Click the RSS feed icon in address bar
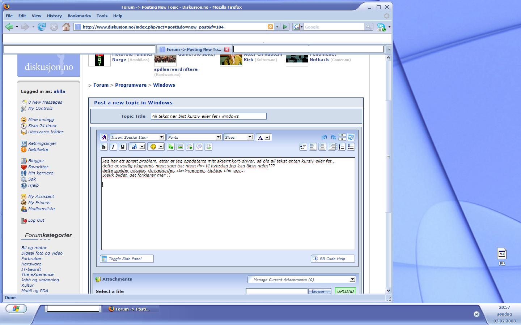 tap(270, 27)
